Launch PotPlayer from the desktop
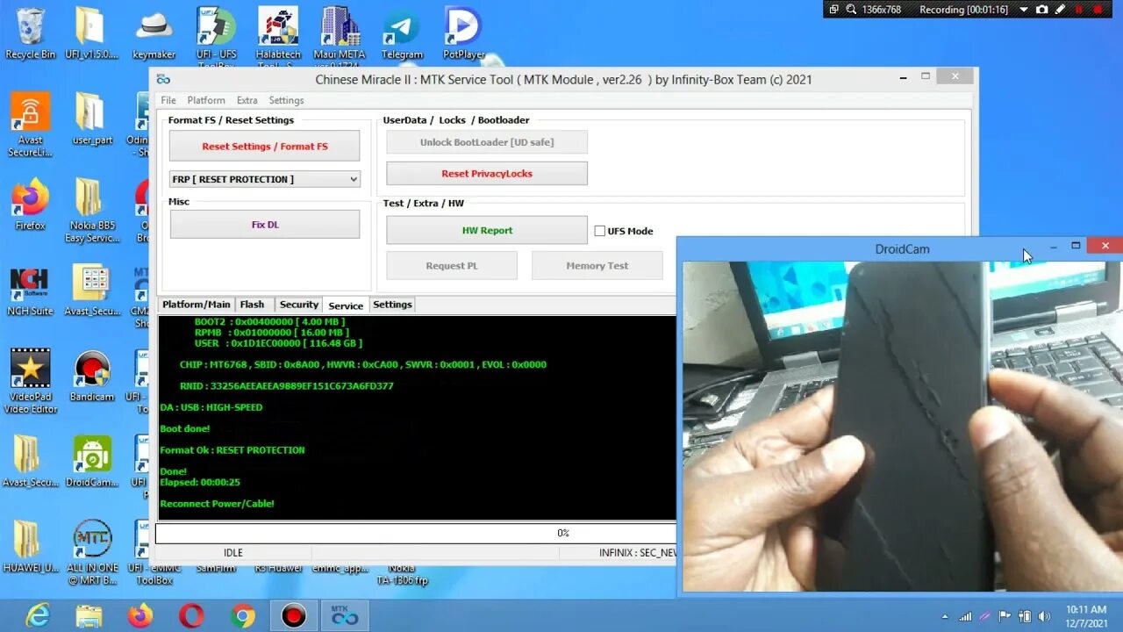This screenshot has height=632, width=1123. 463,33
